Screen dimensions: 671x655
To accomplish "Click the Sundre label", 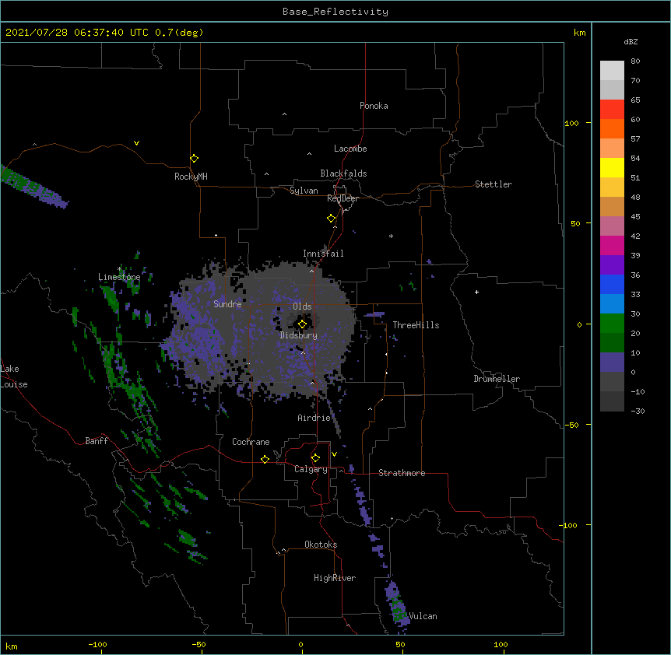I will (x=227, y=304).
